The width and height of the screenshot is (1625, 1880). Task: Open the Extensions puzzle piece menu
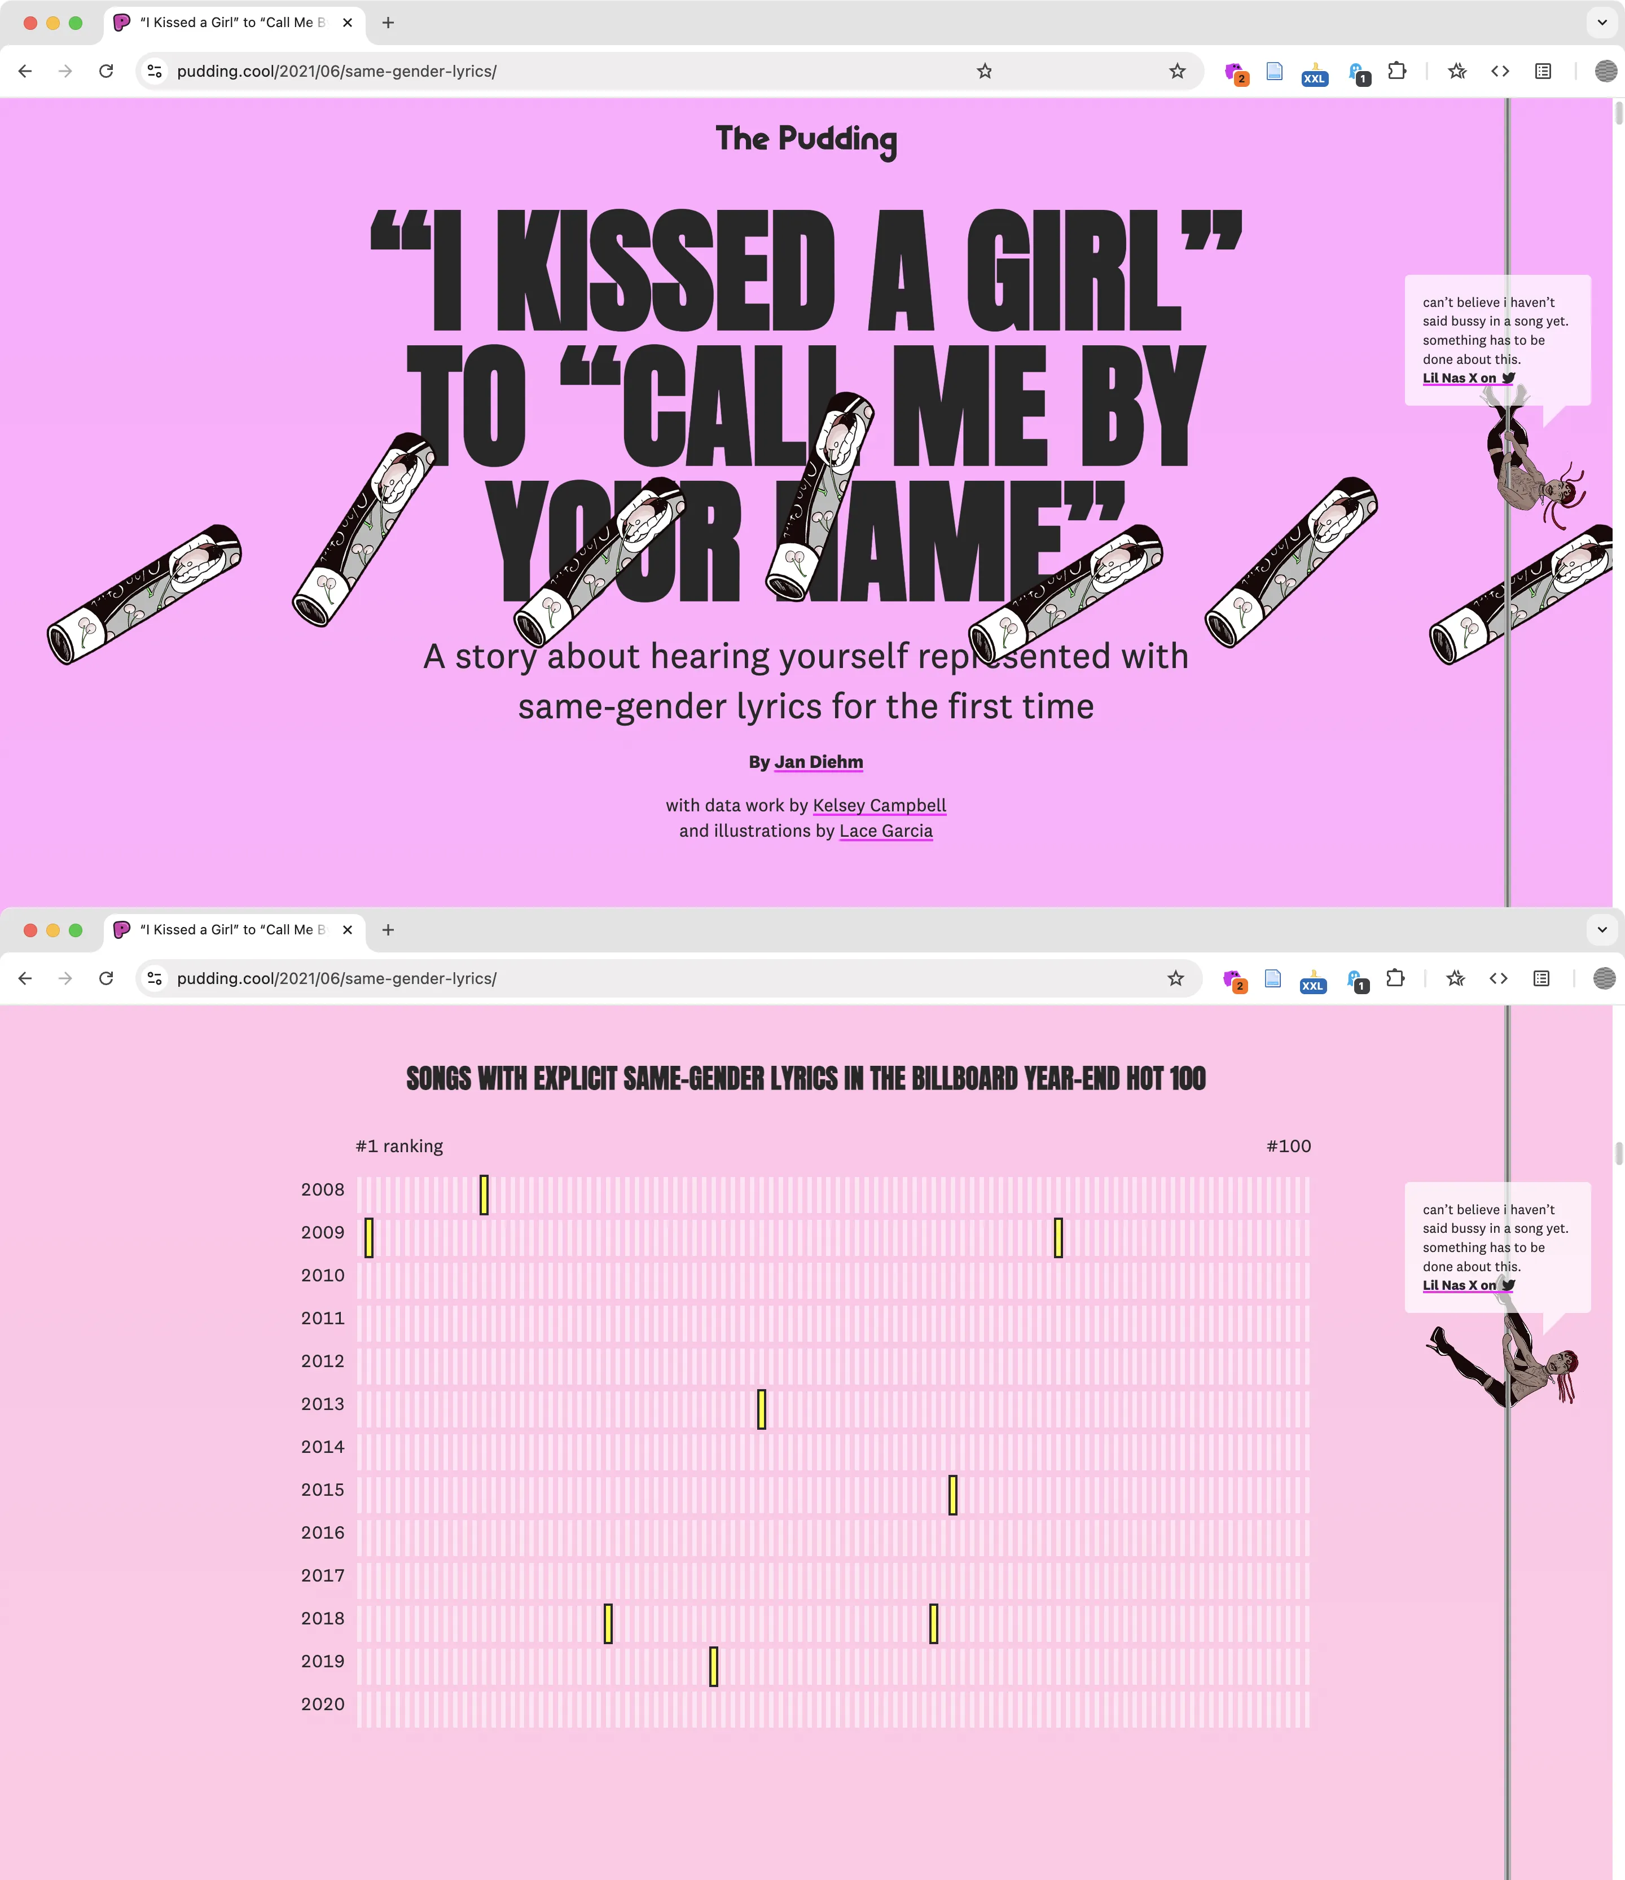coord(1397,71)
